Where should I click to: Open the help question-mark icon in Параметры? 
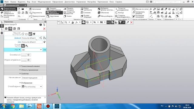41,25
